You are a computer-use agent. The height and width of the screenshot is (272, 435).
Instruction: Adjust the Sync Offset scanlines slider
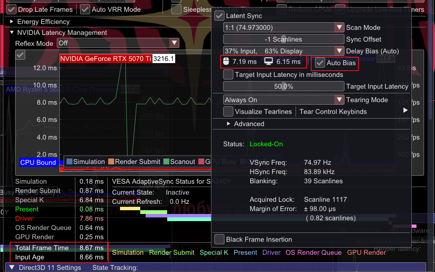pos(283,40)
